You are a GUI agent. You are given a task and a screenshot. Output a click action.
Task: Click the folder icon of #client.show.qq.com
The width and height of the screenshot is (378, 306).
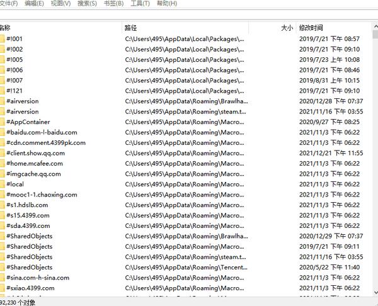[x=2, y=153]
